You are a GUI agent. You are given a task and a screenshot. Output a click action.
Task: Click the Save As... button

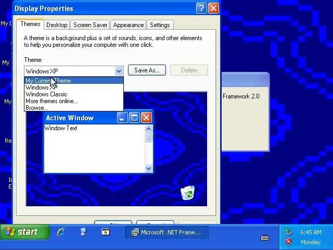point(147,70)
